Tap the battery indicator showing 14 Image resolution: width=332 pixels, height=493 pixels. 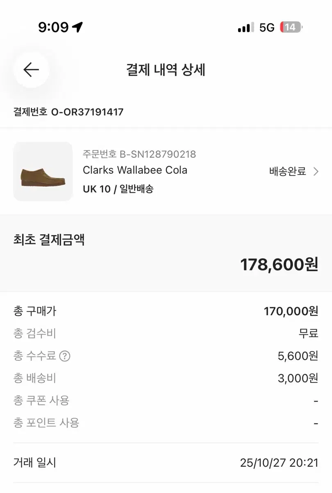click(x=291, y=28)
